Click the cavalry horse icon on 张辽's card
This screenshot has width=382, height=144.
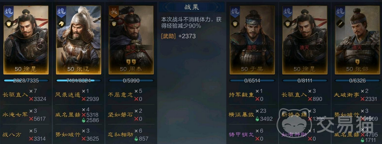pyautogui.click(x=61, y=23)
